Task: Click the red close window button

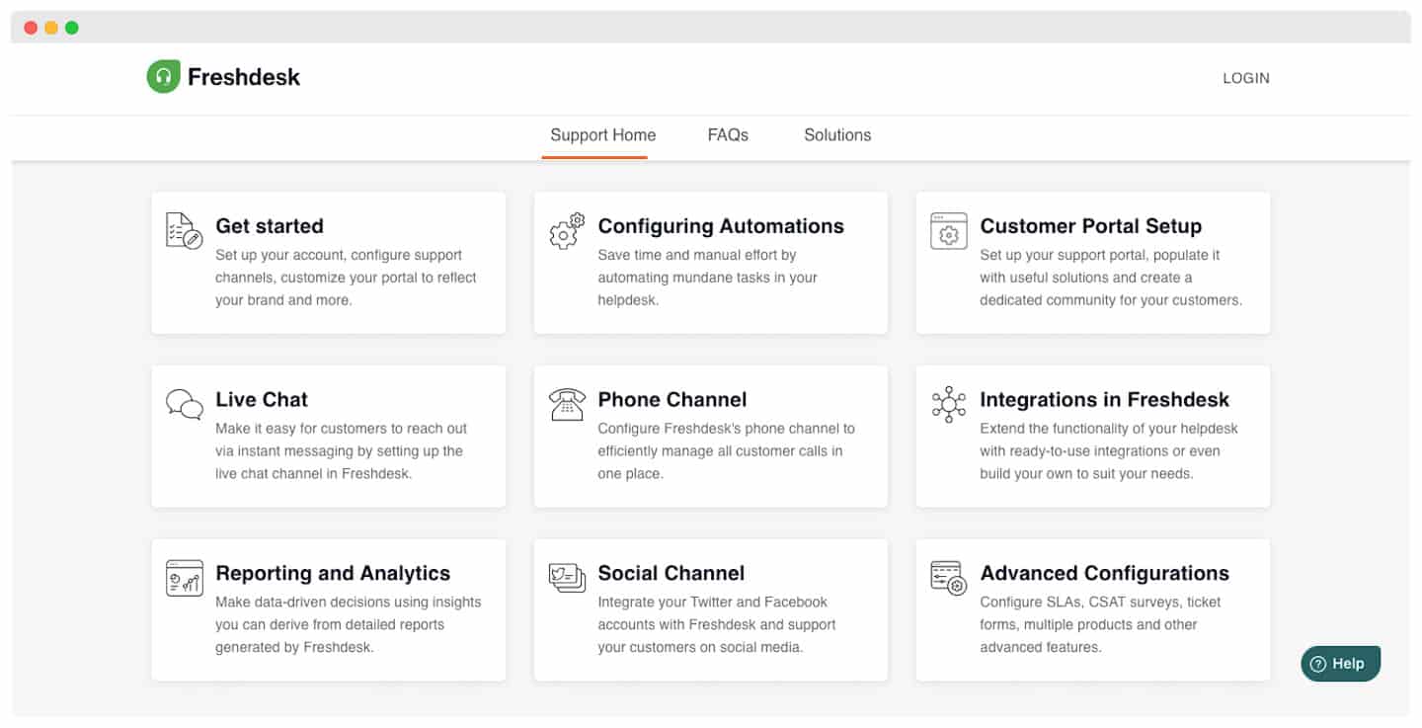Action: [x=31, y=28]
